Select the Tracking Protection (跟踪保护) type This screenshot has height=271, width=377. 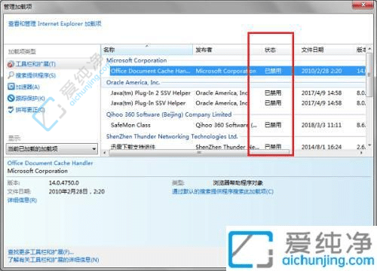tap(26, 98)
